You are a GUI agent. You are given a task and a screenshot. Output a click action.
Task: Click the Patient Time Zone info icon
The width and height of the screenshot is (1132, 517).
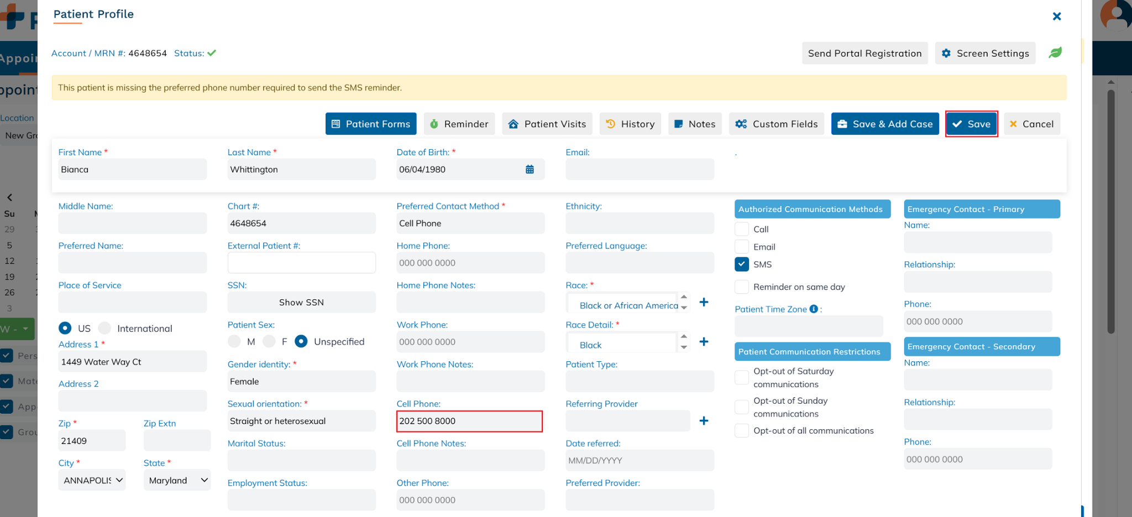814,309
